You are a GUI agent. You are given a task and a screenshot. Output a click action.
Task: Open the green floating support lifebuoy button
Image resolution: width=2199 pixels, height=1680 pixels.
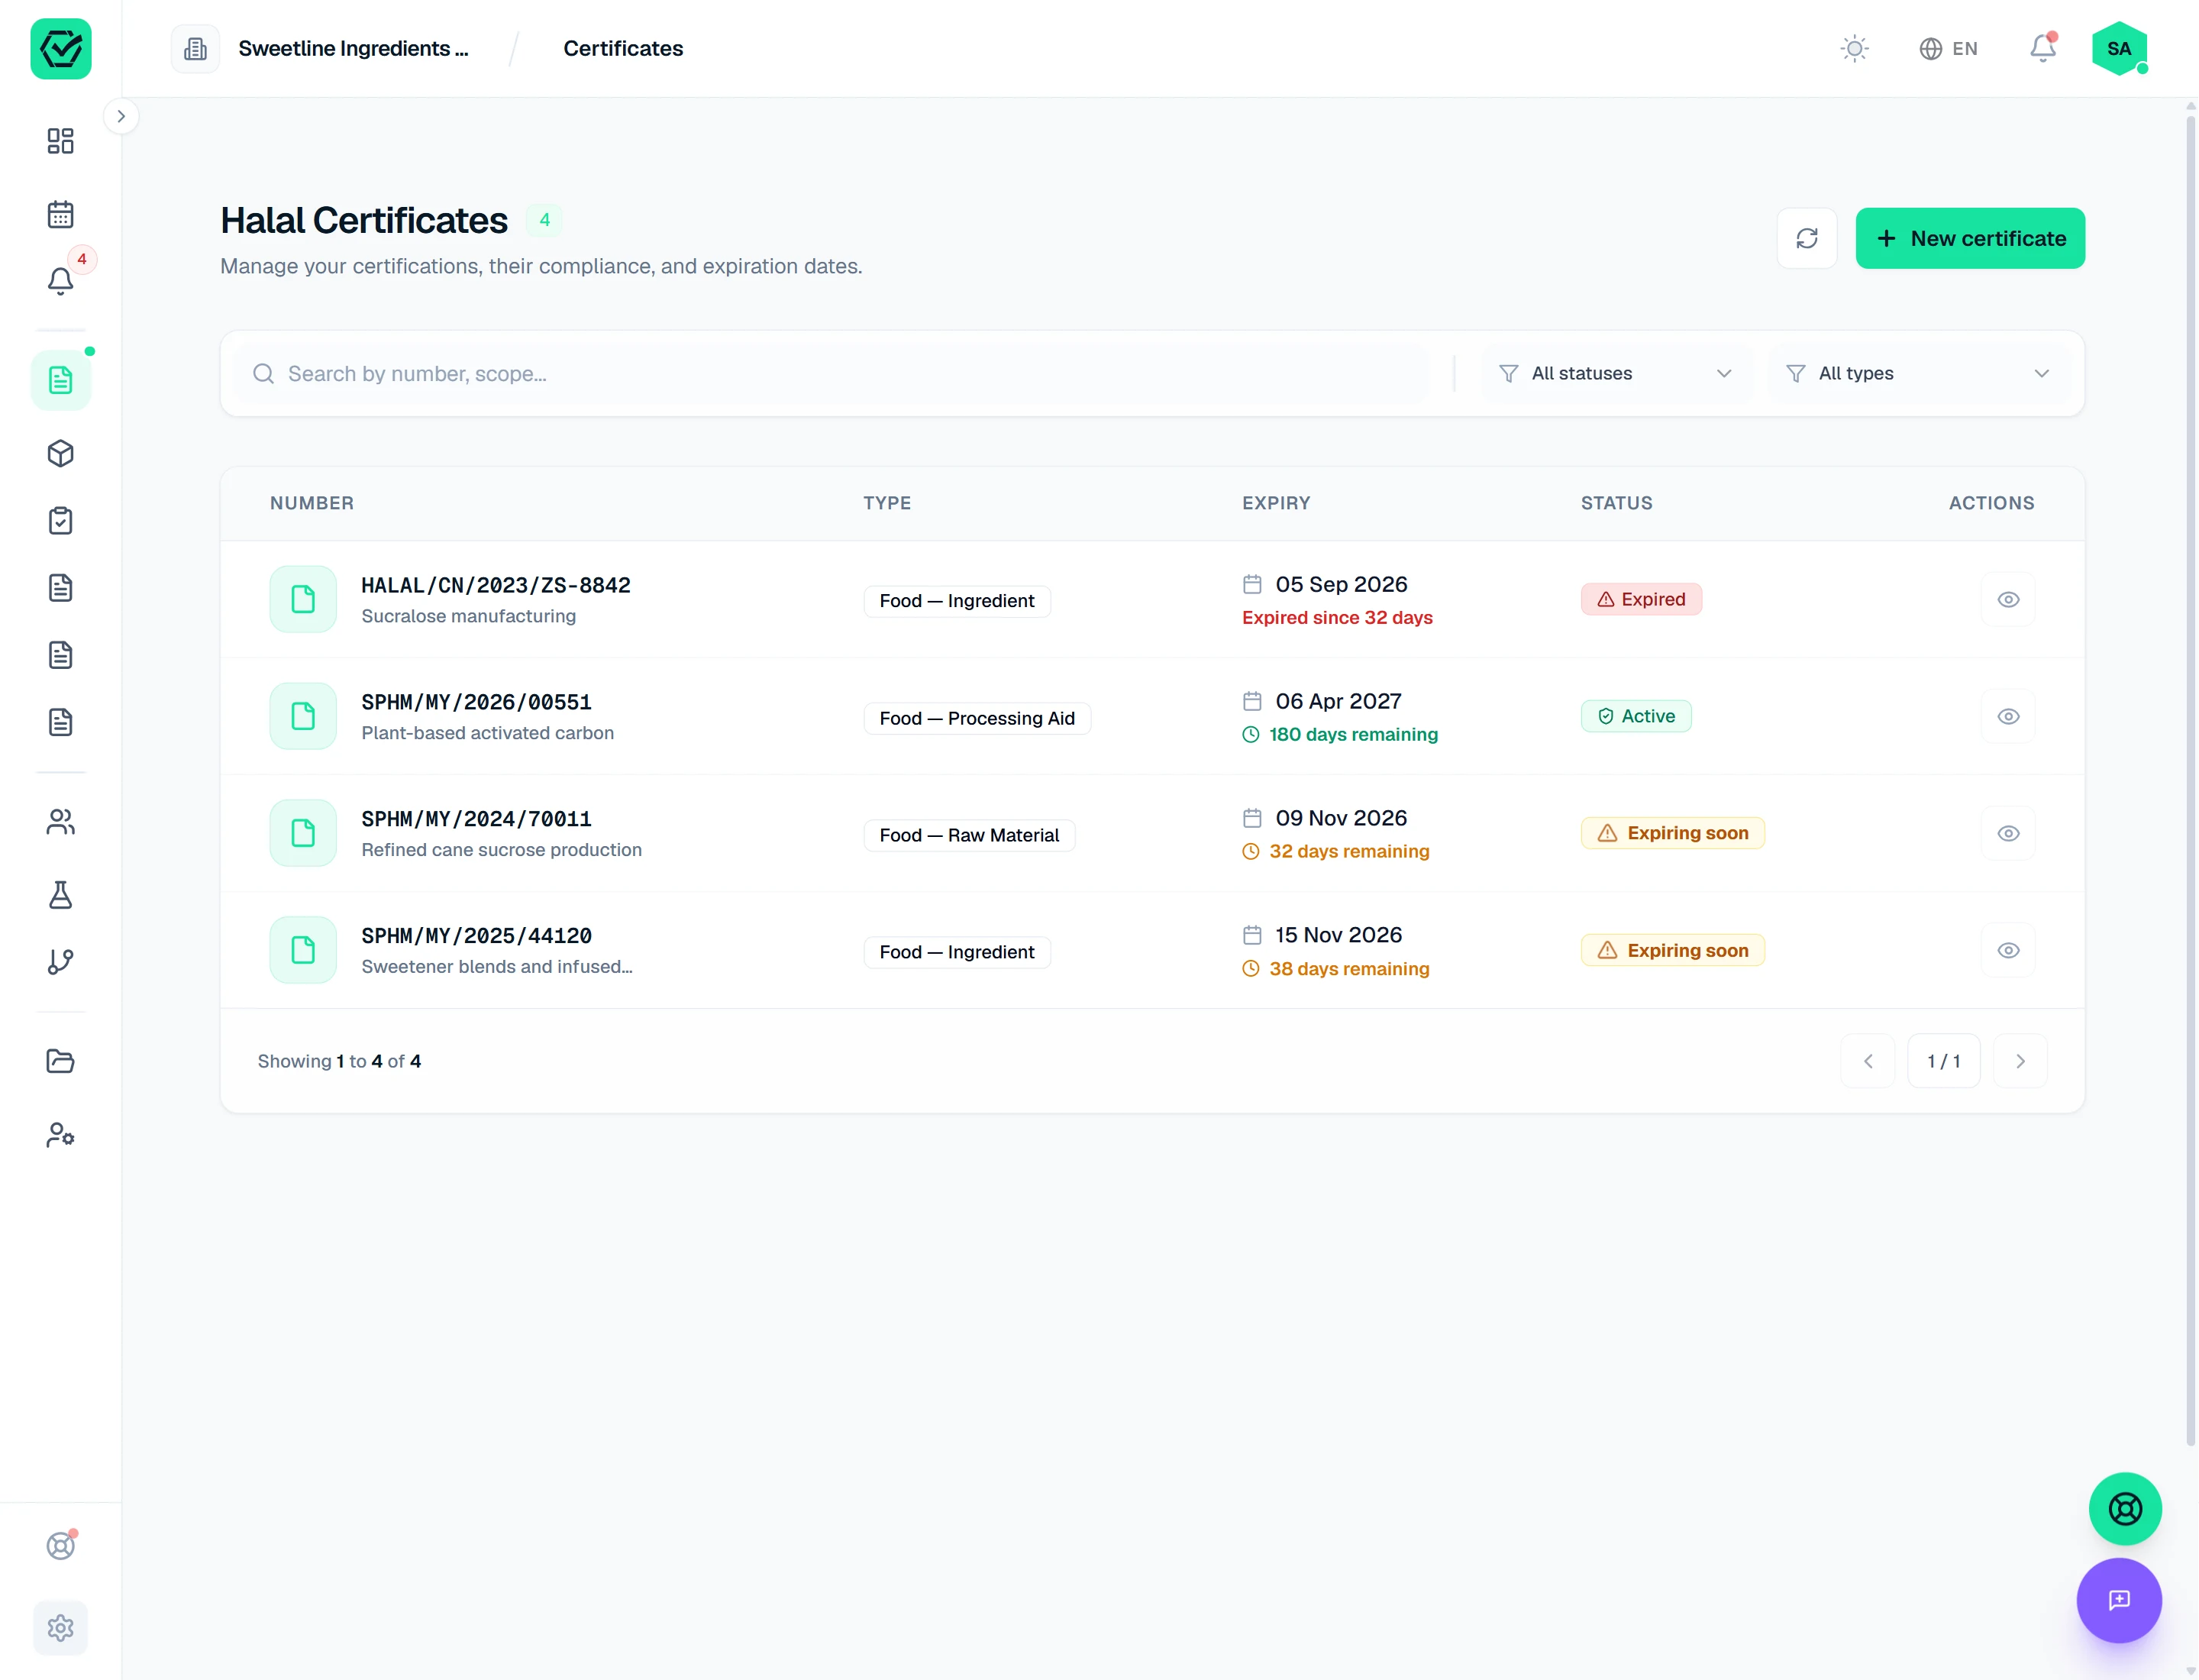2124,1508
